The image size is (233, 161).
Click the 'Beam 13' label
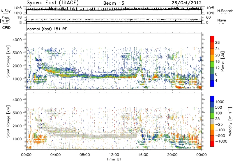114,3
